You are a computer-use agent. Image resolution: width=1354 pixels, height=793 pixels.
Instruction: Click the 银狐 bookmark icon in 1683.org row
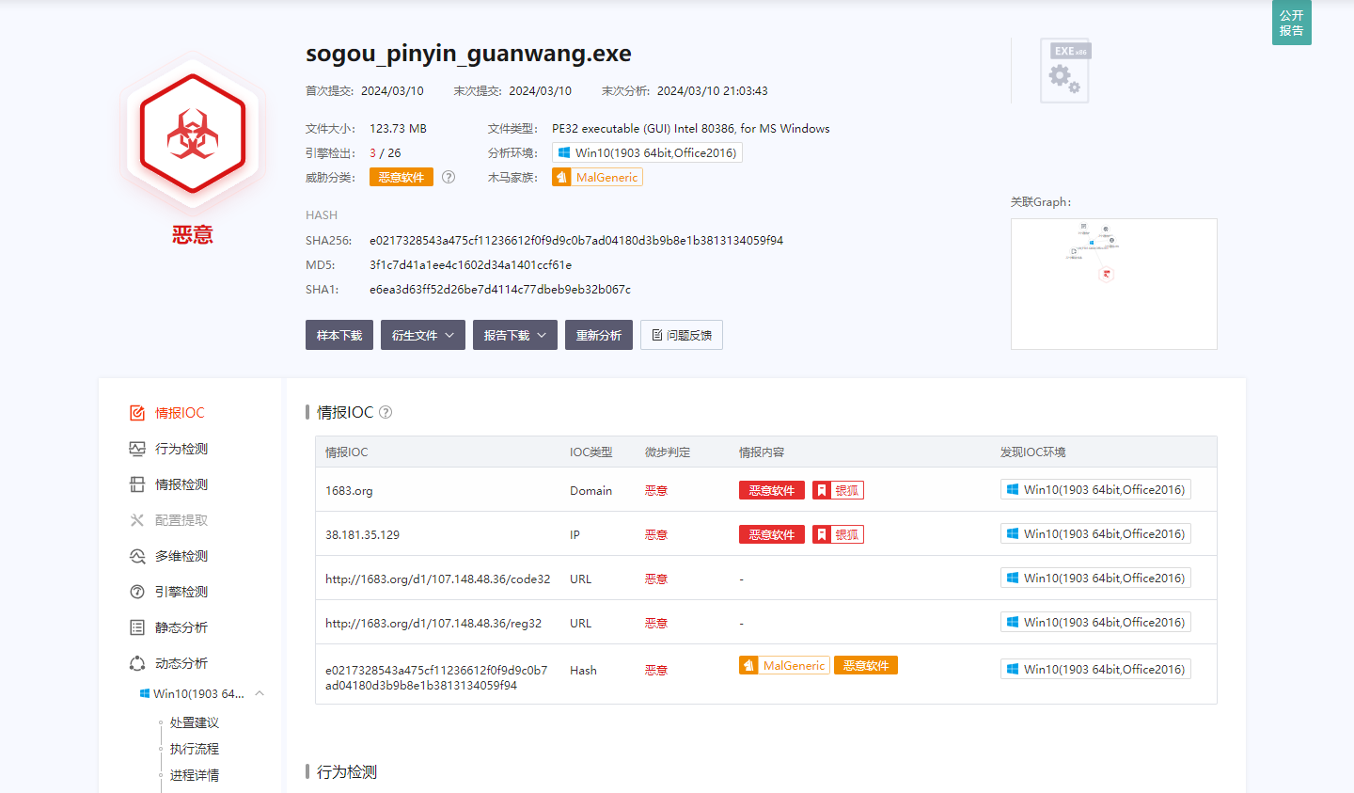coord(822,490)
